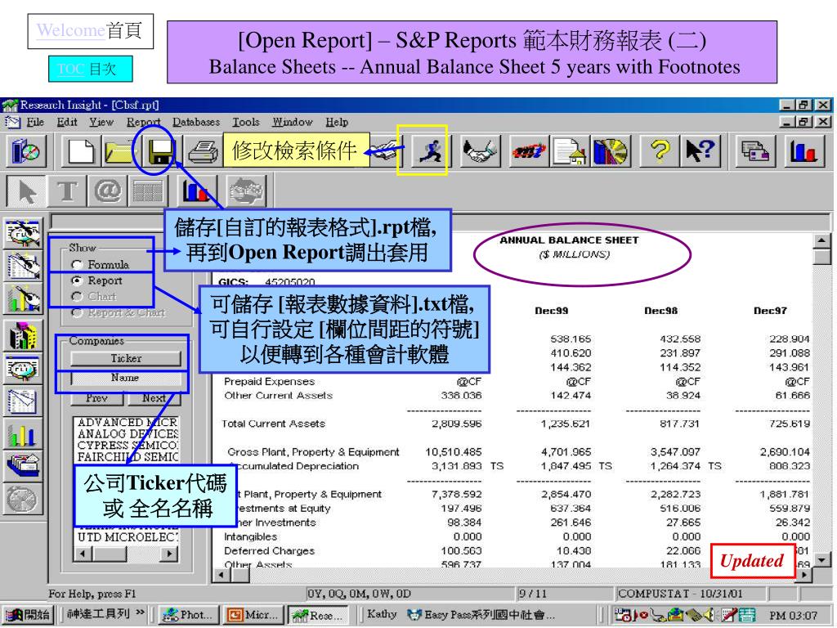Open the View menu
The height and width of the screenshot is (628, 837).
(101, 123)
